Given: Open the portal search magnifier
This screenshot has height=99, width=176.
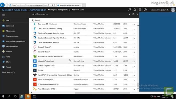Looking at the screenshot, I should 130,10.
